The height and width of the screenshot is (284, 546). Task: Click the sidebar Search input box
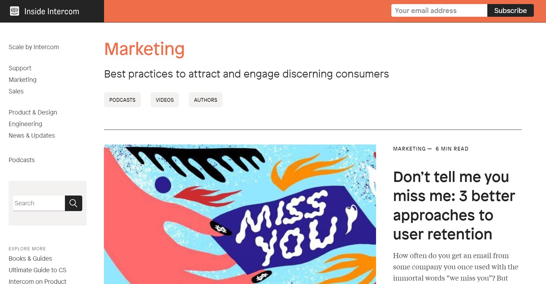pos(39,203)
